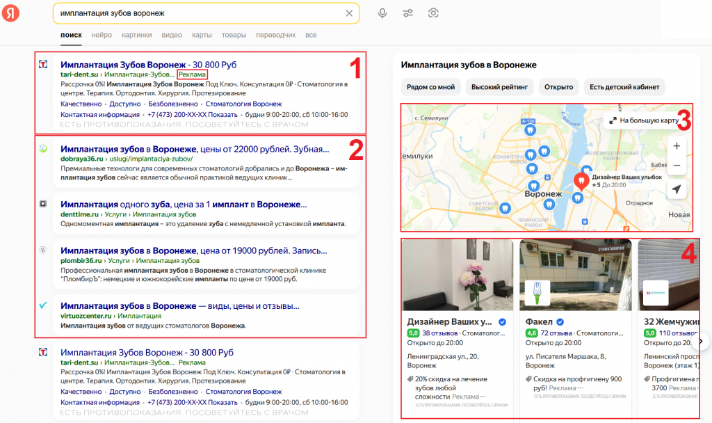
Task: Open Доступно sitelink in top ad
Action: 125,104
